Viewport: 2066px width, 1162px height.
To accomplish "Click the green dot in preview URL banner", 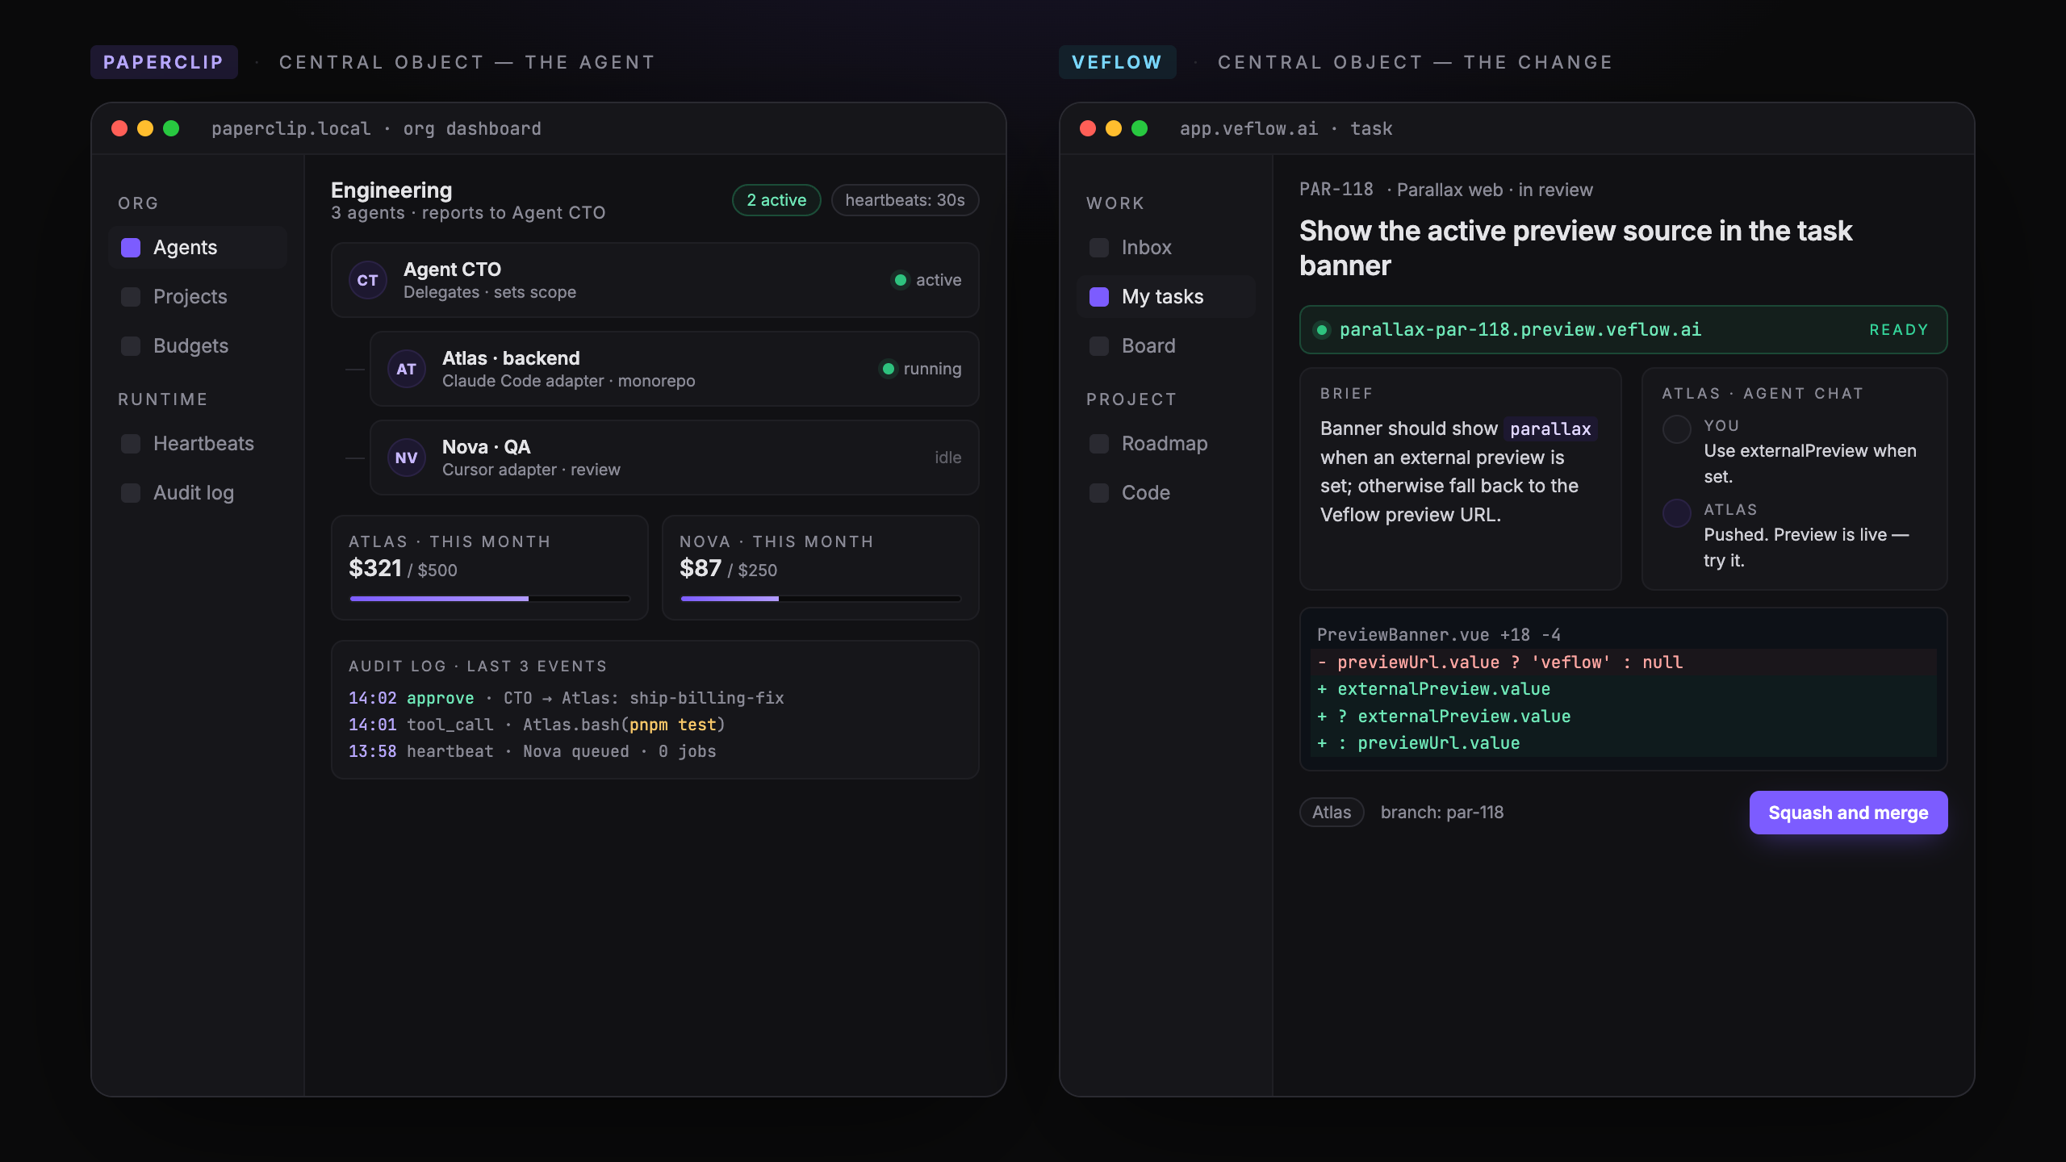I will [1322, 329].
